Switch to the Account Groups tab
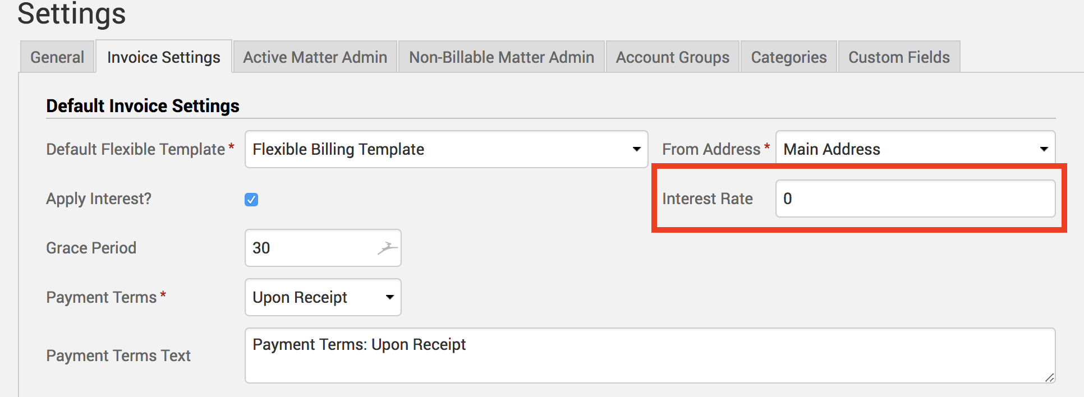This screenshot has height=397, width=1084. point(673,57)
